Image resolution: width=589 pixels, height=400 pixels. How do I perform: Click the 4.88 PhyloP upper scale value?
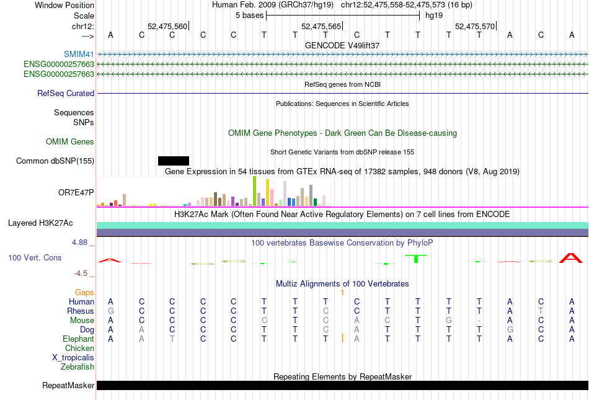click(79, 242)
